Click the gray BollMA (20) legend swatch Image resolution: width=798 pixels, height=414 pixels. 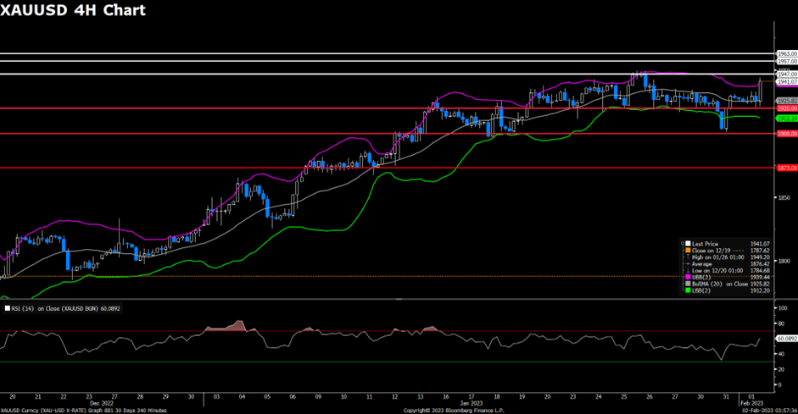[688, 284]
